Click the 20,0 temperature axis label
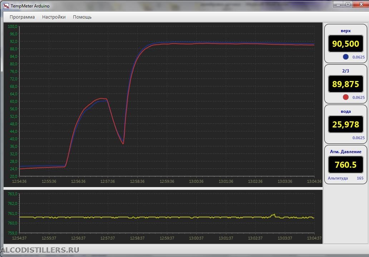Image resolution: width=369 pixels, height=257 pixels. (x=14, y=176)
